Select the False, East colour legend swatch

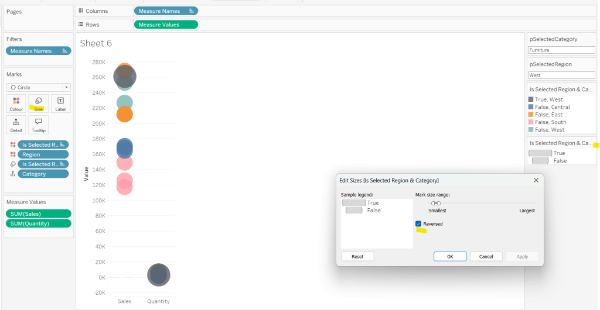(x=531, y=115)
